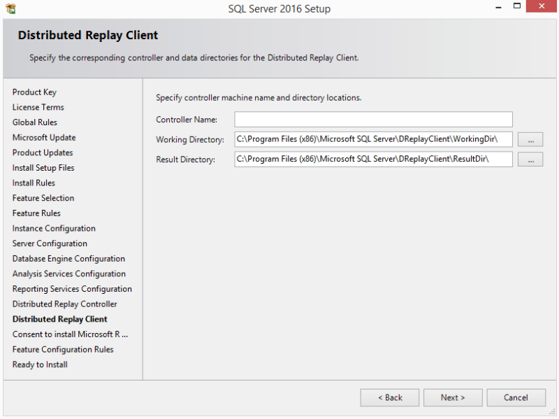Click the Controller Name label
Image resolution: width=559 pixels, height=419 pixels.
pyautogui.click(x=187, y=120)
